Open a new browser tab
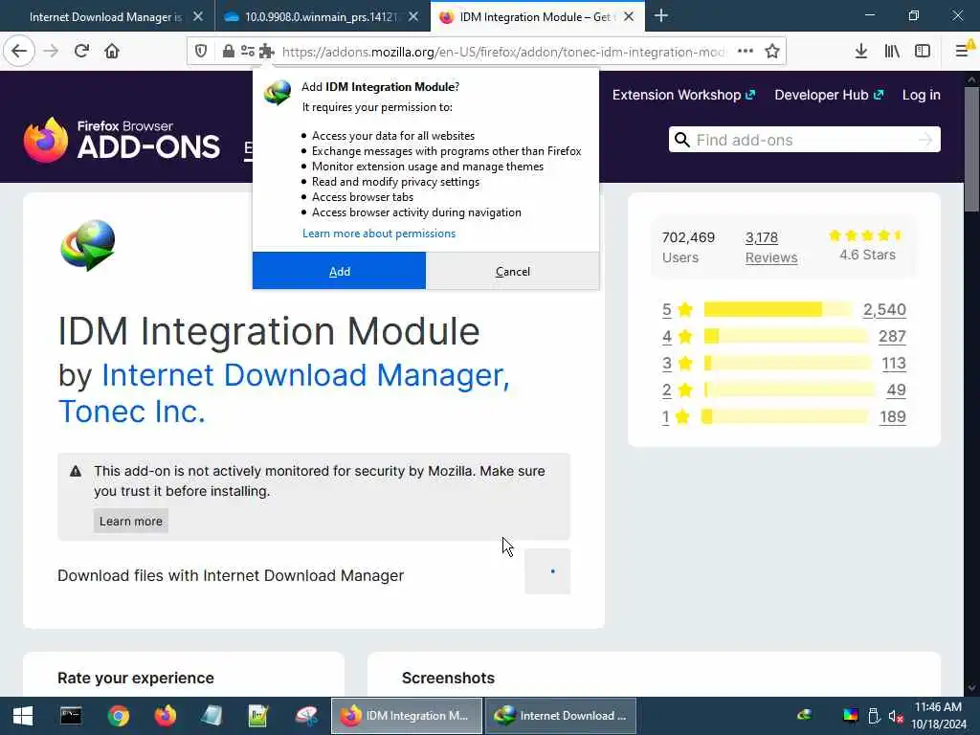Image resolution: width=980 pixels, height=735 pixels. (661, 16)
